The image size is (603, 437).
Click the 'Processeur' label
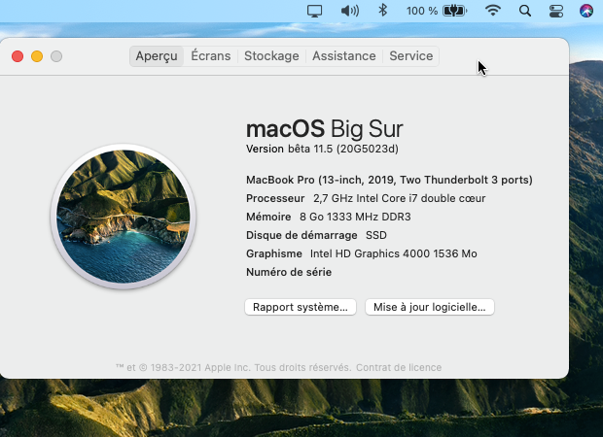click(x=275, y=198)
